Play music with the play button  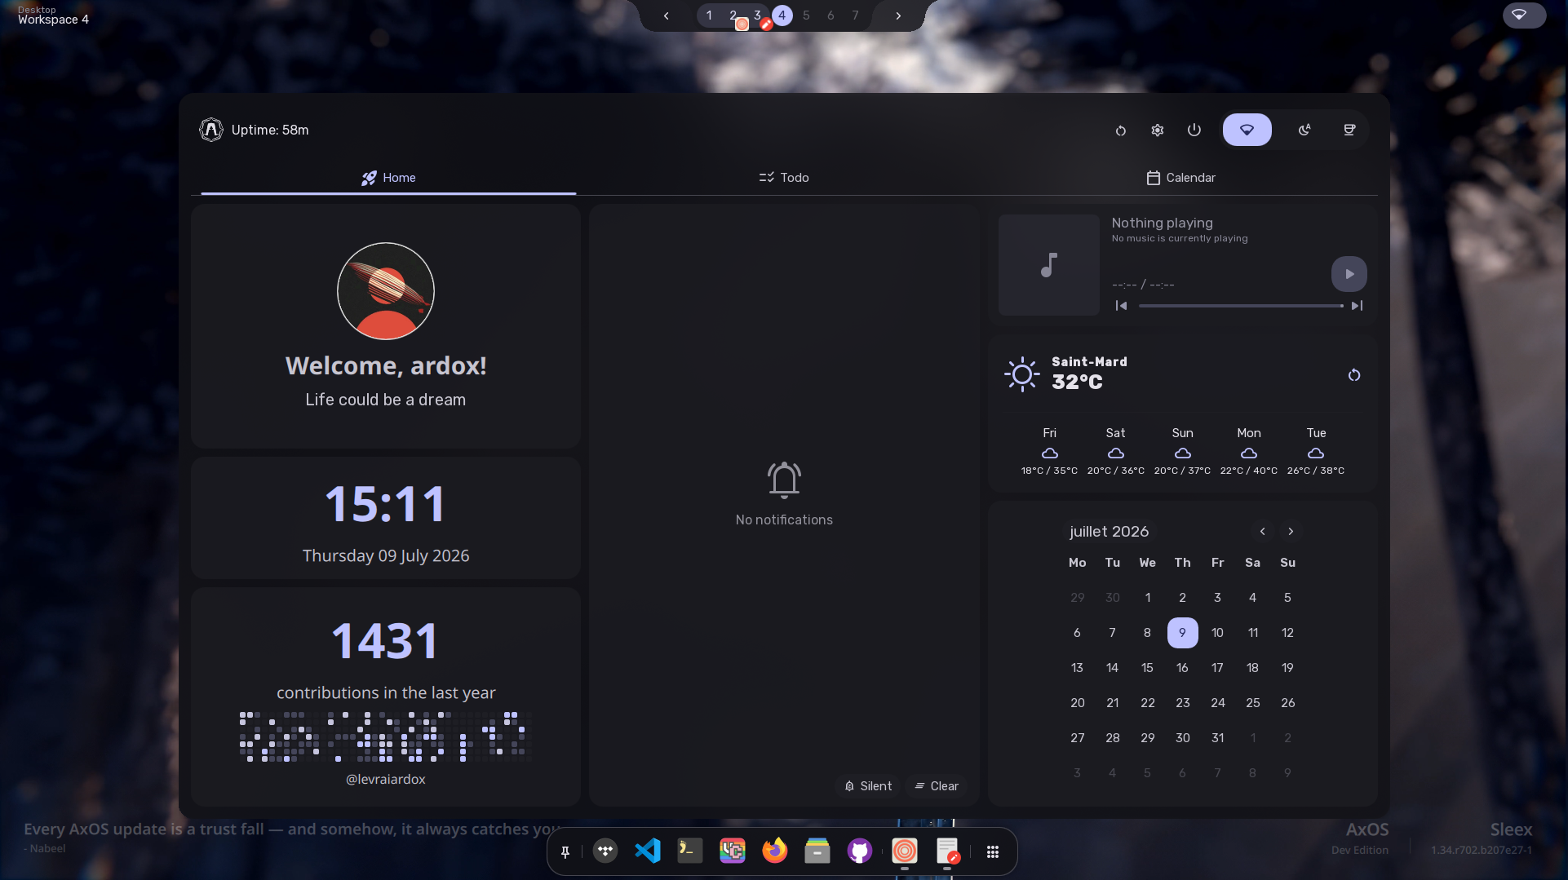tap(1349, 274)
